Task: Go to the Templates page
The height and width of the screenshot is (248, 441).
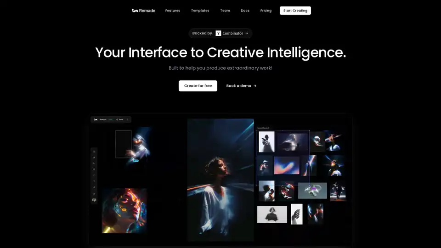Action: coord(200,11)
